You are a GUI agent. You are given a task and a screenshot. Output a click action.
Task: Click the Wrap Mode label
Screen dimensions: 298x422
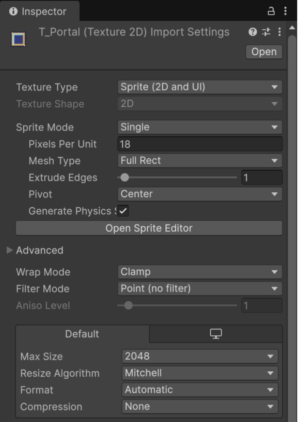click(43, 272)
